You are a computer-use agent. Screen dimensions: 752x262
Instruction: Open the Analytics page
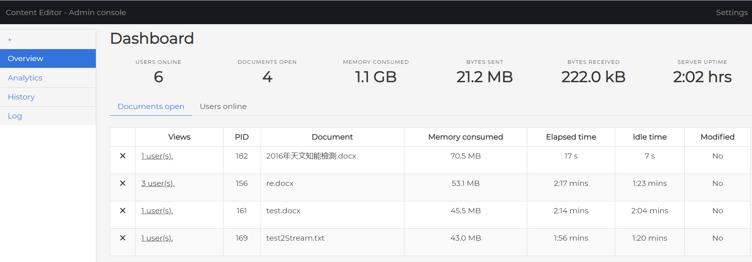coord(25,78)
